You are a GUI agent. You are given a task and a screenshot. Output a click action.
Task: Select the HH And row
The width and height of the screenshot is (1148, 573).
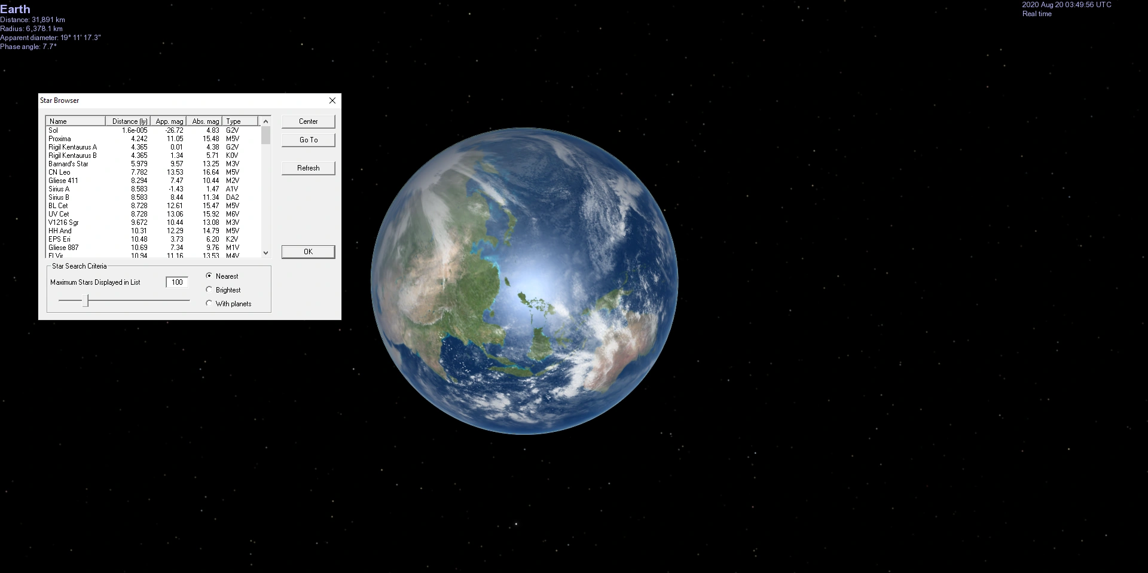pyautogui.click(x=153, y=231)
